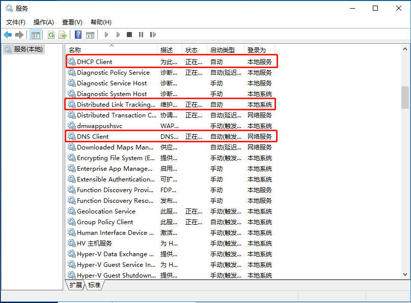
Task: Click the back arrow toolbar icon
Action: [8, 35]
